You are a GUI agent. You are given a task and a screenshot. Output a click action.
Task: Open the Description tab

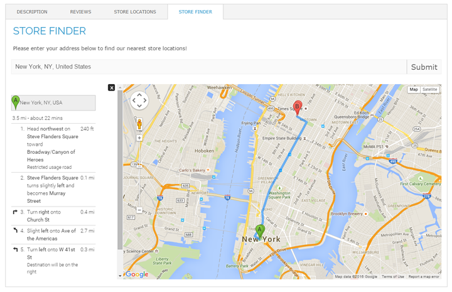click(x=32, y=12)
